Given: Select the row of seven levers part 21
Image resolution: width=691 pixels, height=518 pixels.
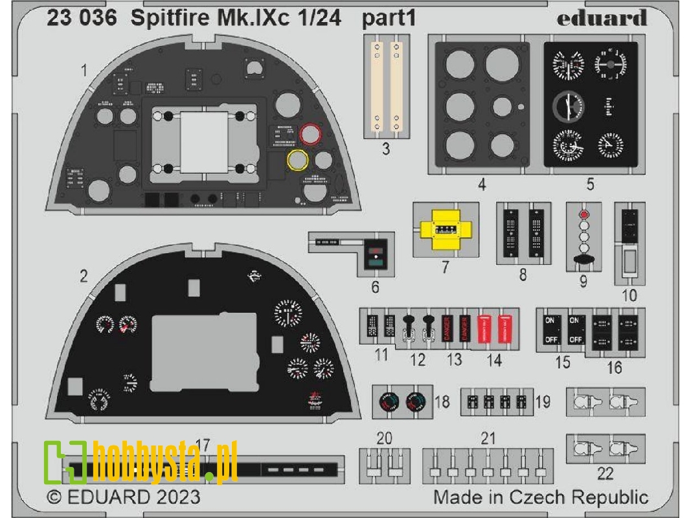Looking at the screenshot, I should pyautogui.click(x=488, y=466).
